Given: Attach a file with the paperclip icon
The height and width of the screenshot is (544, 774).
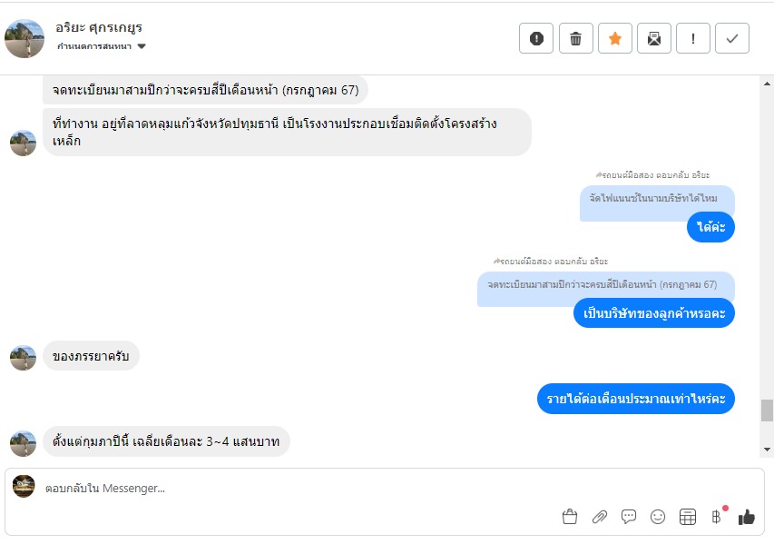Looking at the screenshot, I should click(599, 517).
